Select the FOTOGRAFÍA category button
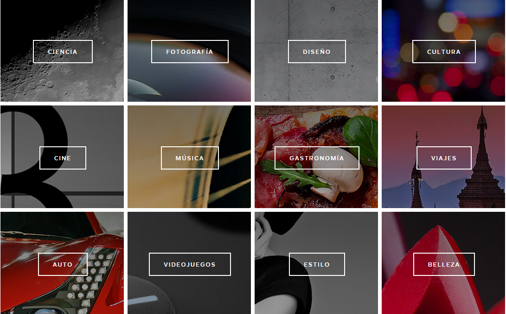The image size is (506, 314). pyautogui.click(x=190, y=52)
